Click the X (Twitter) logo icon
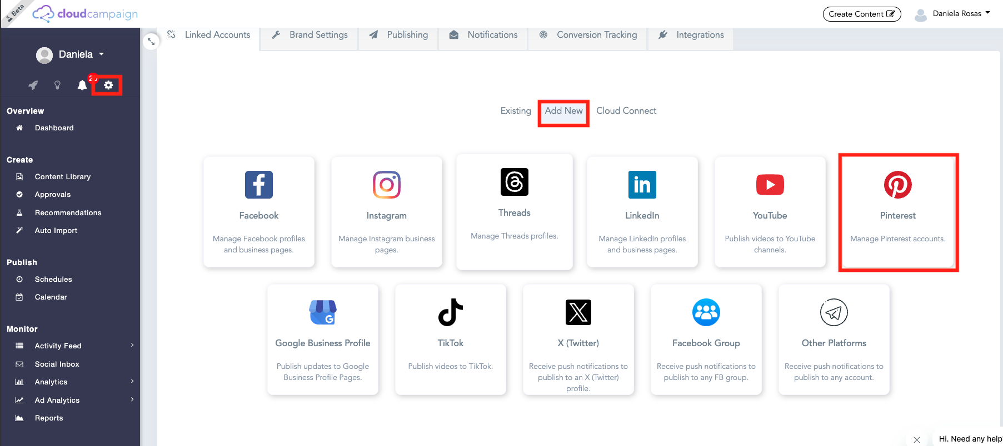 [578, 312]
